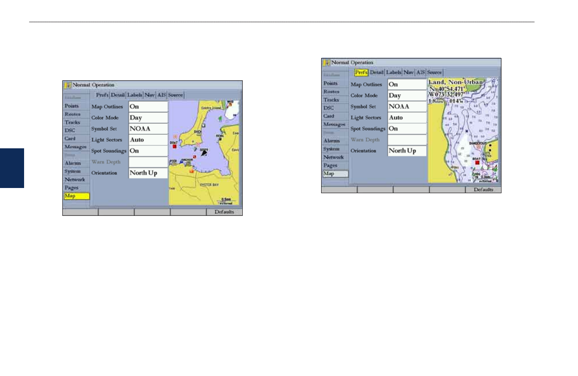
Task: Switch to Labels tab on the Oyster Bay screen
Action: (x=135, y=95)
